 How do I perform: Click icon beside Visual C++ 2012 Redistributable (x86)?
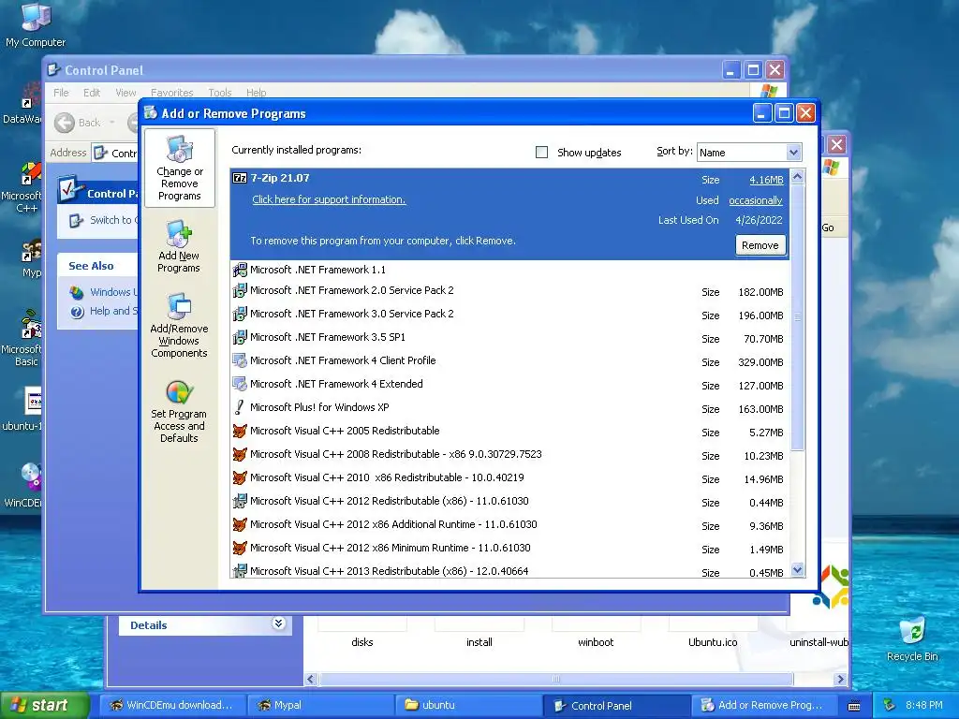pyautogui.click(x=240, y=501)
